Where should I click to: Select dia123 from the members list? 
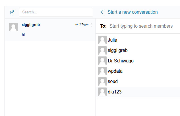(x=115, y=92)
